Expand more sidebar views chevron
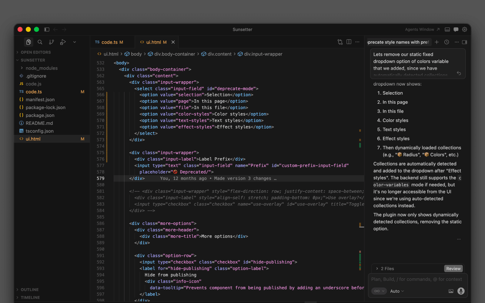485x303 pixels. tap(75, 42)
